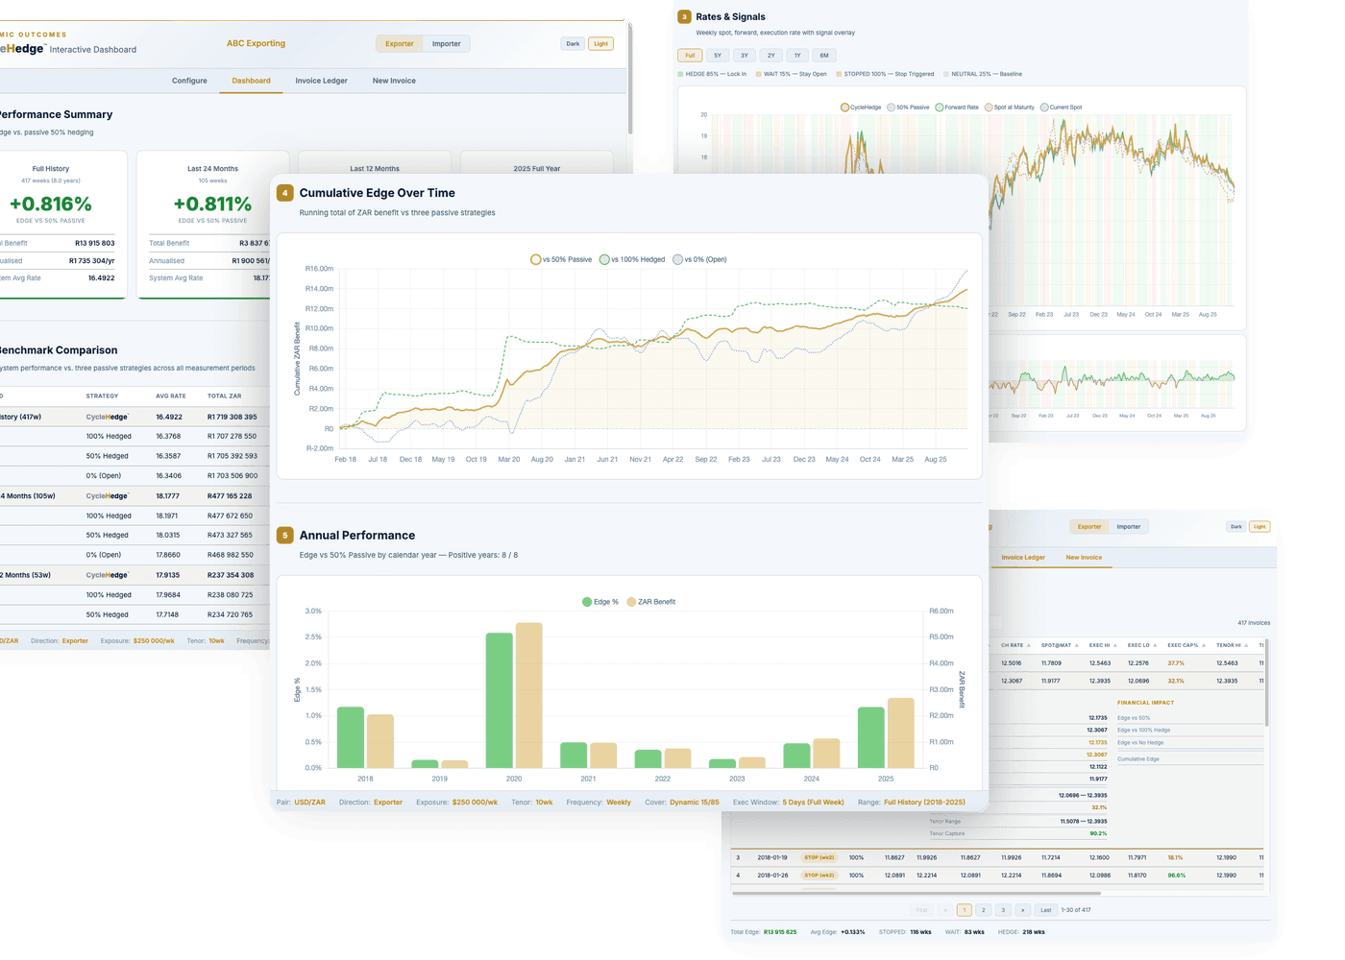The height and width of the screenshot is (960, 1345).
Task: Open New Invoice tab in dashboard window
Action: pos(394,81)
